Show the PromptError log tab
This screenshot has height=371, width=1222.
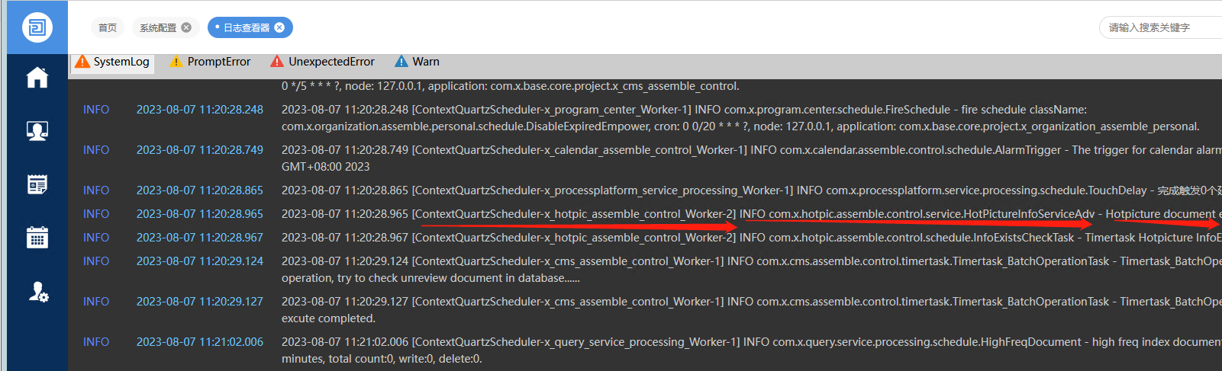[210, 62]
